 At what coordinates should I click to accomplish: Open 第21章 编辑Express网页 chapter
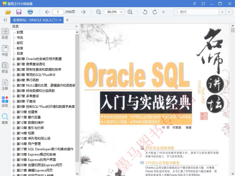tap(35, 170)
